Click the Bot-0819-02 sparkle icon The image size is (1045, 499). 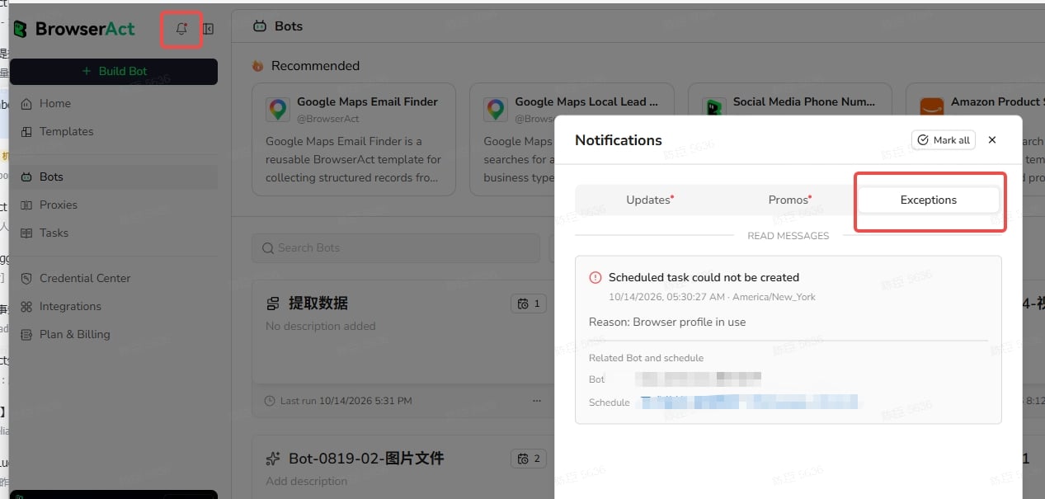[x=273, y=459]
